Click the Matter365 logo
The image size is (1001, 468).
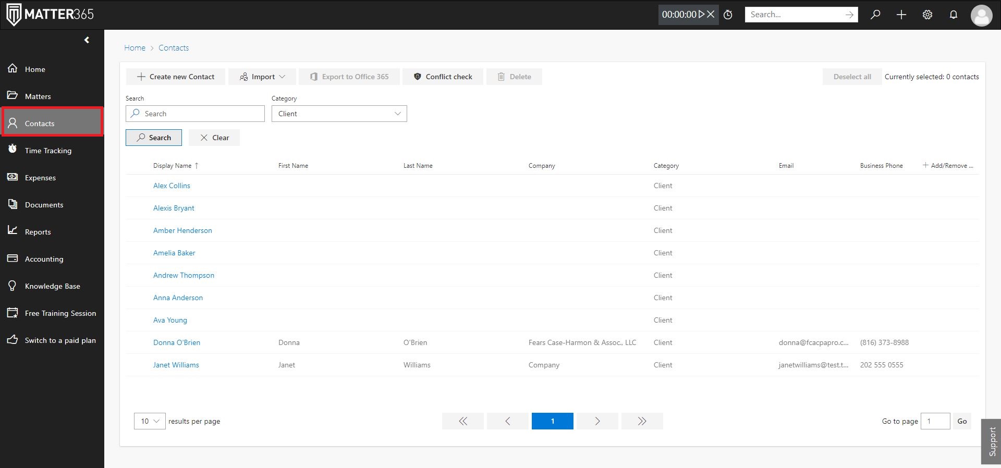tap(50, 15)
